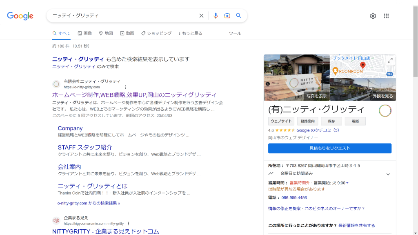This screenshot has width=418, height=235.
Task: Click the 保存 button
Action: click(x=331, y=121)
